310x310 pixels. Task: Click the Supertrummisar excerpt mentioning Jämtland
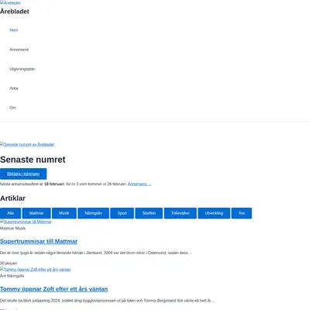(x=96, y=253)
